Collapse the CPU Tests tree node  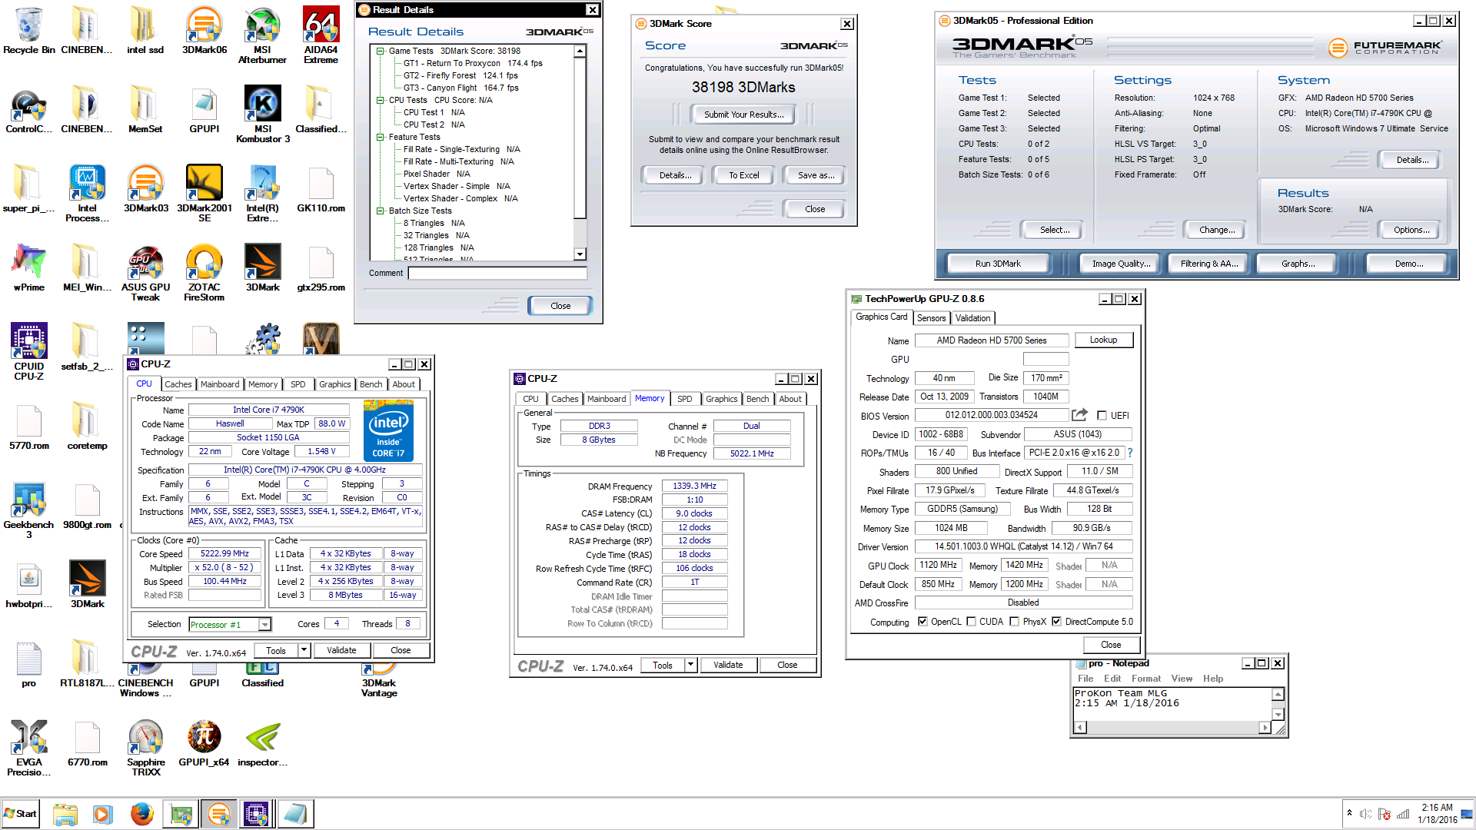[380, 101]
